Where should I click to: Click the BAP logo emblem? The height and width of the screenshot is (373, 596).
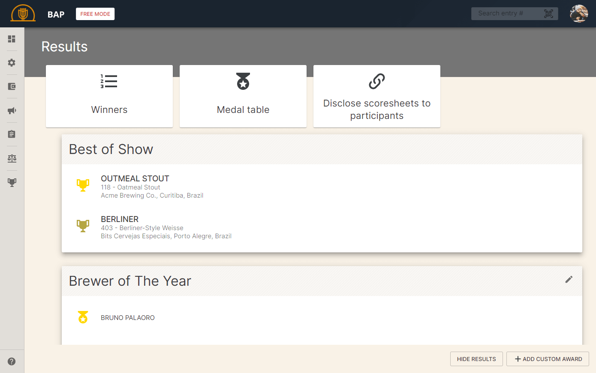[x=23, y=14]
